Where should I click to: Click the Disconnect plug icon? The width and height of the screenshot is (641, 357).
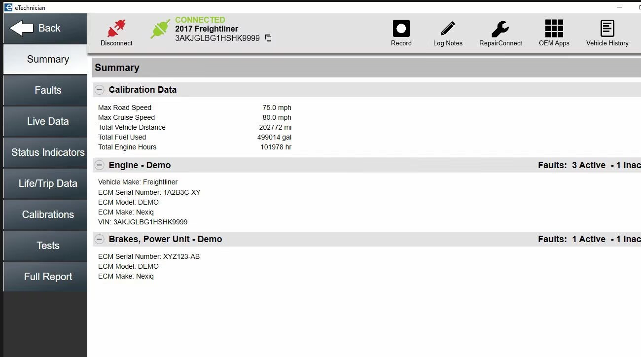[116, 29]
